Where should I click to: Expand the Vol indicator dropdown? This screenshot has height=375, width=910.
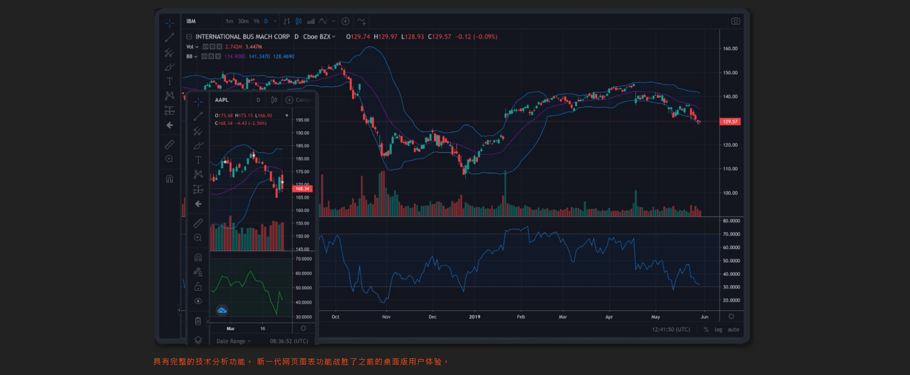(197, 47)
